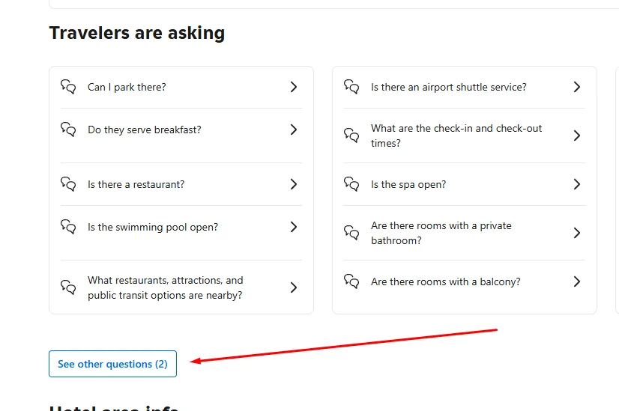Click chat icon beside private bathroom question
This screenshot has width=619, height=411.
click(x=351, y=232)
